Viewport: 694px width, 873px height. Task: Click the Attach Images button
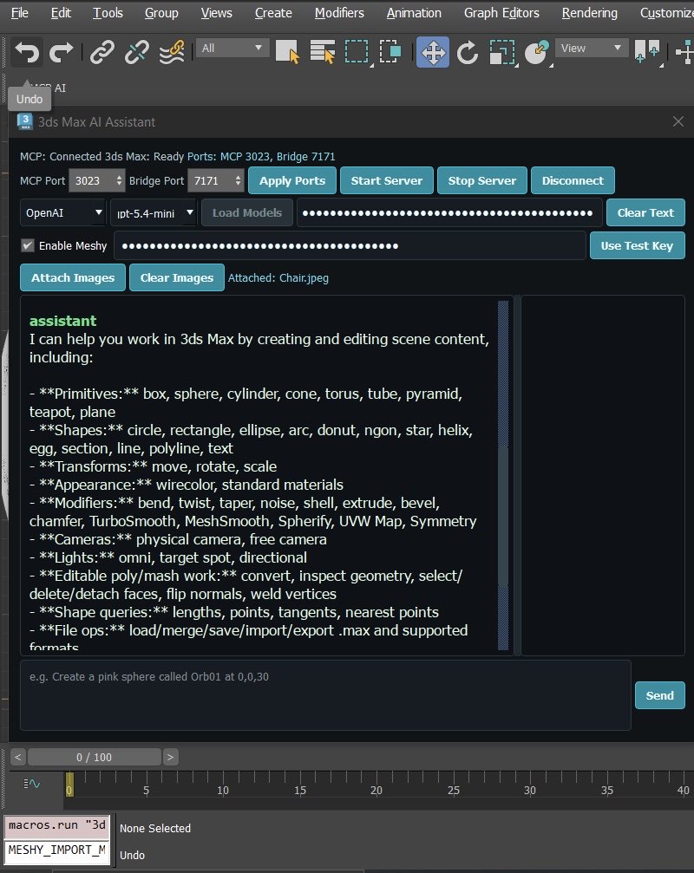pos(72,277)
